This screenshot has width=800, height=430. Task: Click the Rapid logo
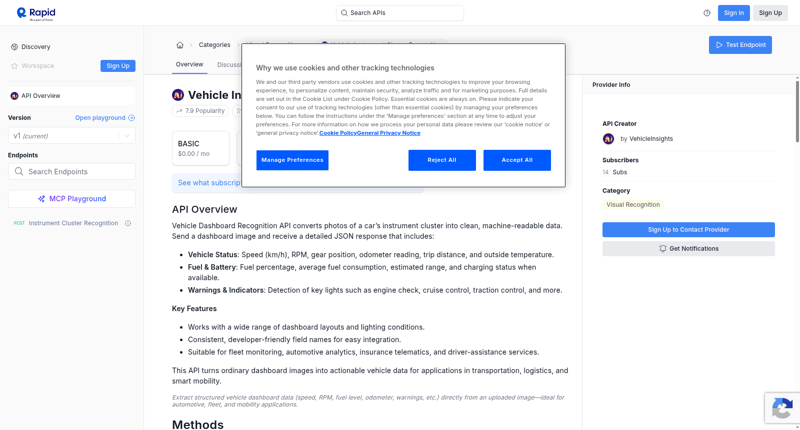36,13
